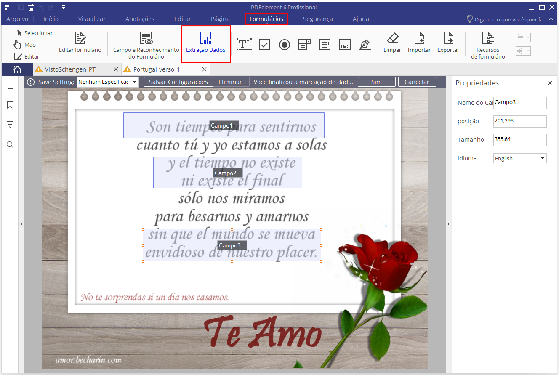Open the search sidebar panel

(x=10, y=144)
